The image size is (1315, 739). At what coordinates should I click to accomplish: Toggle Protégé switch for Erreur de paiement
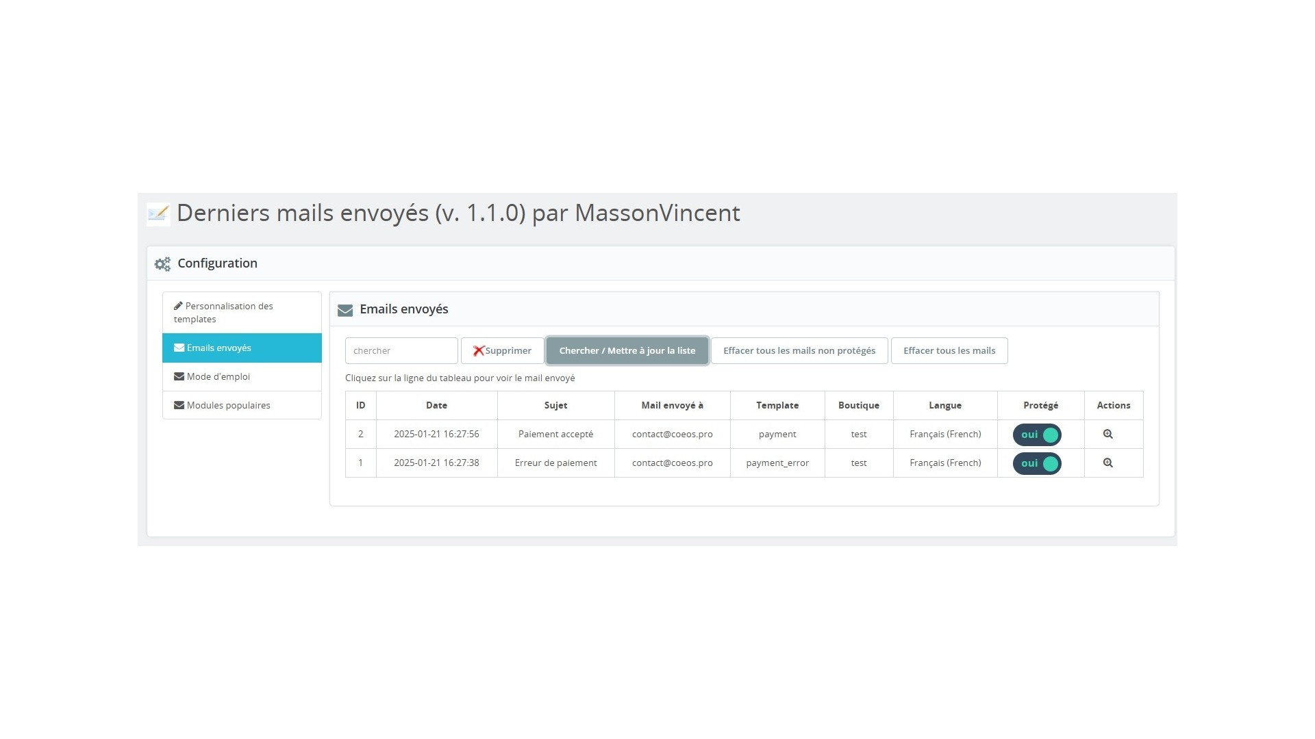pos(1037,463)
